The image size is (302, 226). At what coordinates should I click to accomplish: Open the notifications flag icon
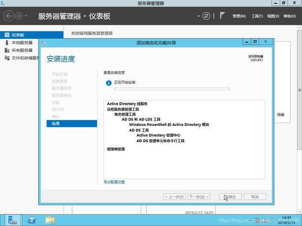(222, 15)
